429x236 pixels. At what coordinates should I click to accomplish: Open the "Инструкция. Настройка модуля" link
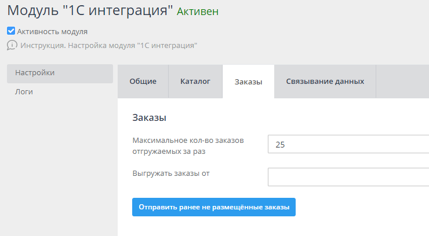109,45
